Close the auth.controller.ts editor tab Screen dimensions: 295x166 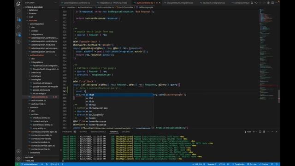point(160,3)
